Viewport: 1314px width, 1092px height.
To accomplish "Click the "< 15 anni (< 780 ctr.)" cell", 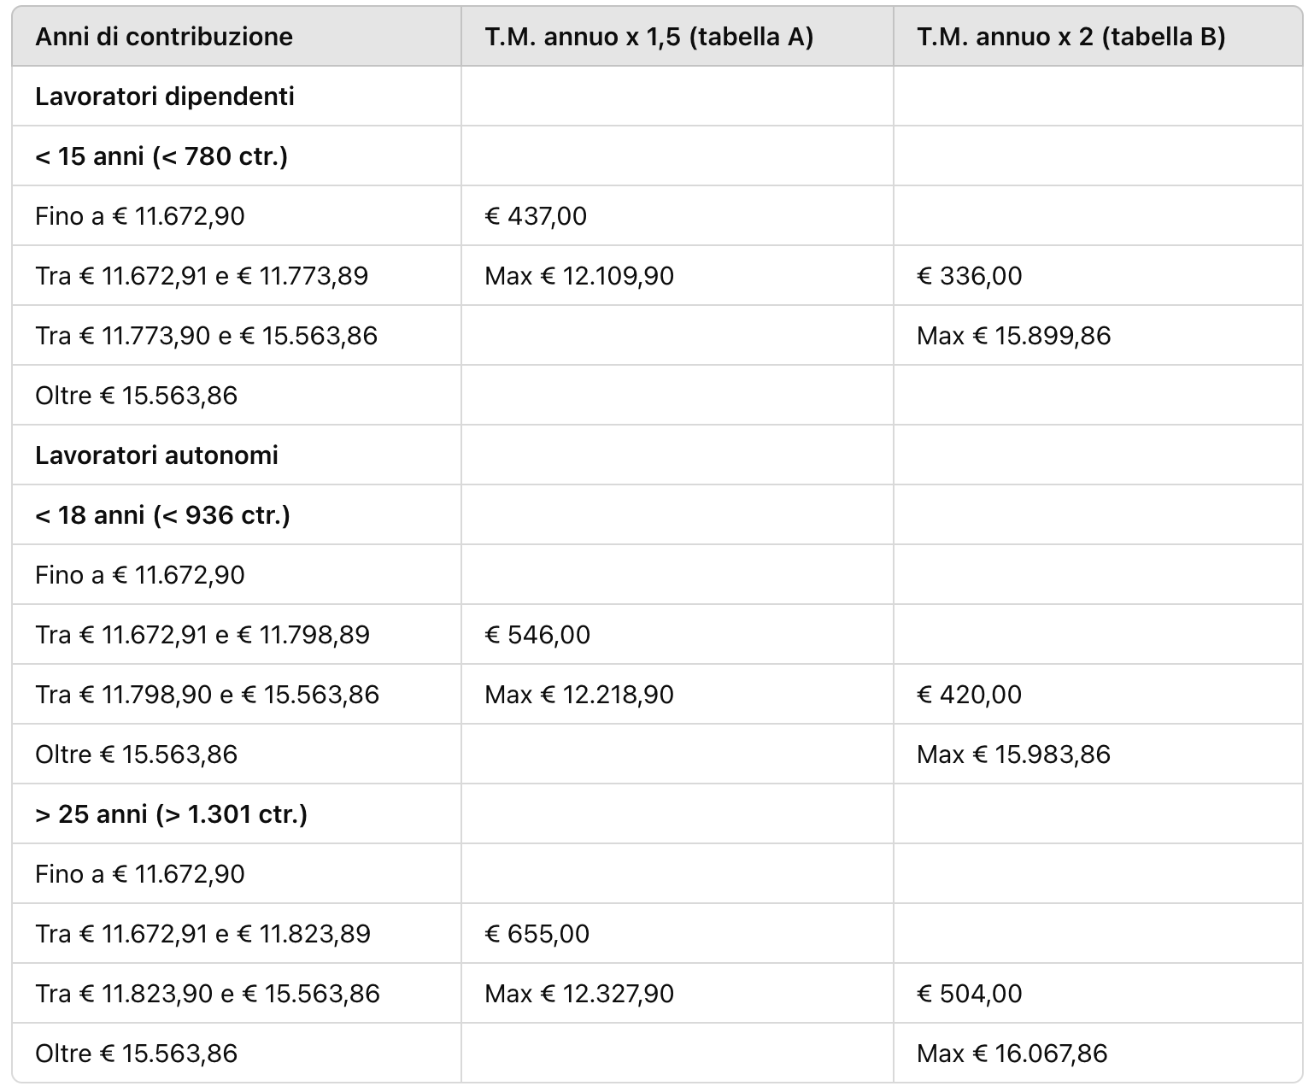I will click(161, 156).
